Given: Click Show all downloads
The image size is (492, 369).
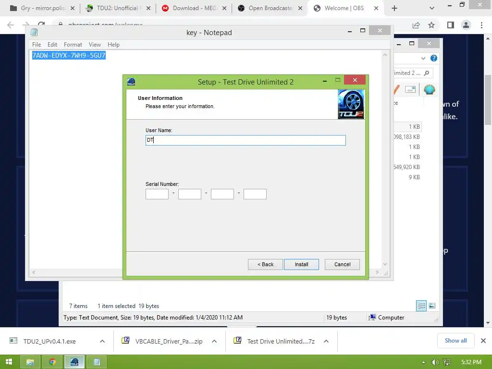Looking at the screenshot, I should pyautogui.click(x=455, y=341).
